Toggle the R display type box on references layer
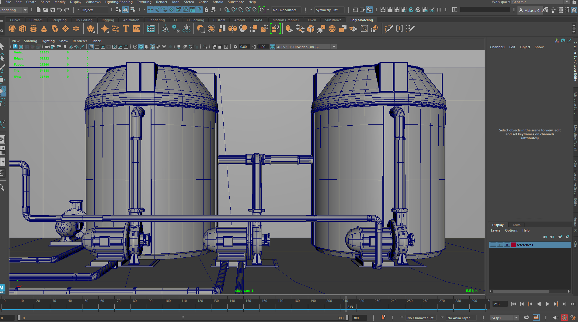This screenshot has height=322, width=578. (x=507, y=245)
